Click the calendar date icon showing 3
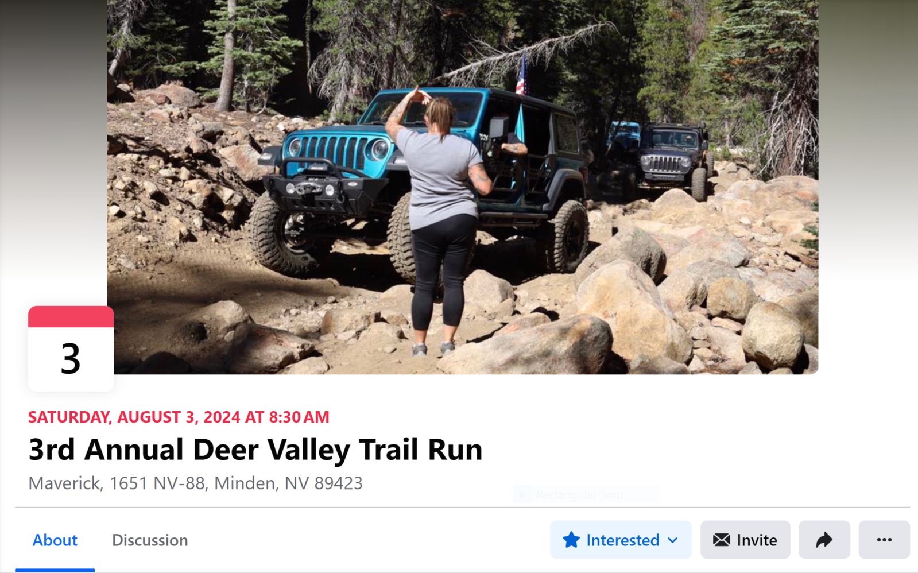This screenshot has height=573, width=918. click(x=71, y=349)
